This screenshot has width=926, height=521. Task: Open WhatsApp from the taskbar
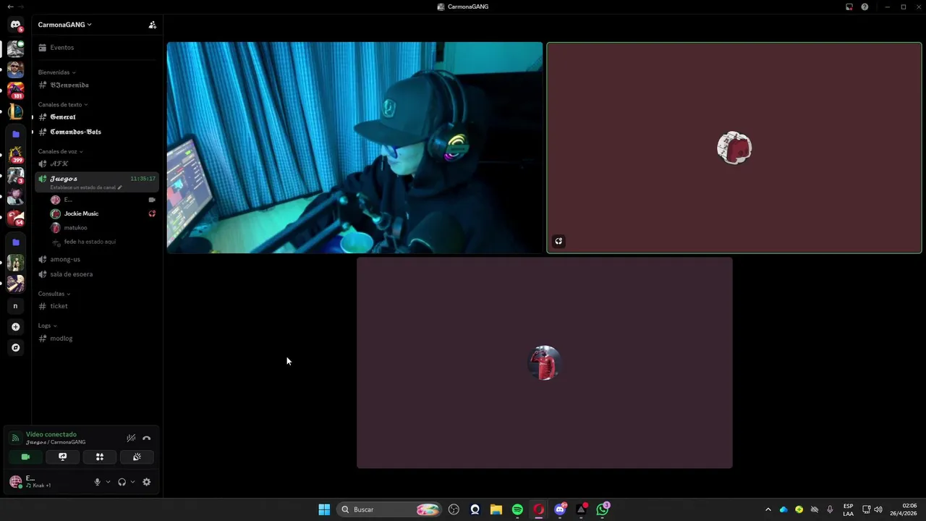click(x=603, y=509)
